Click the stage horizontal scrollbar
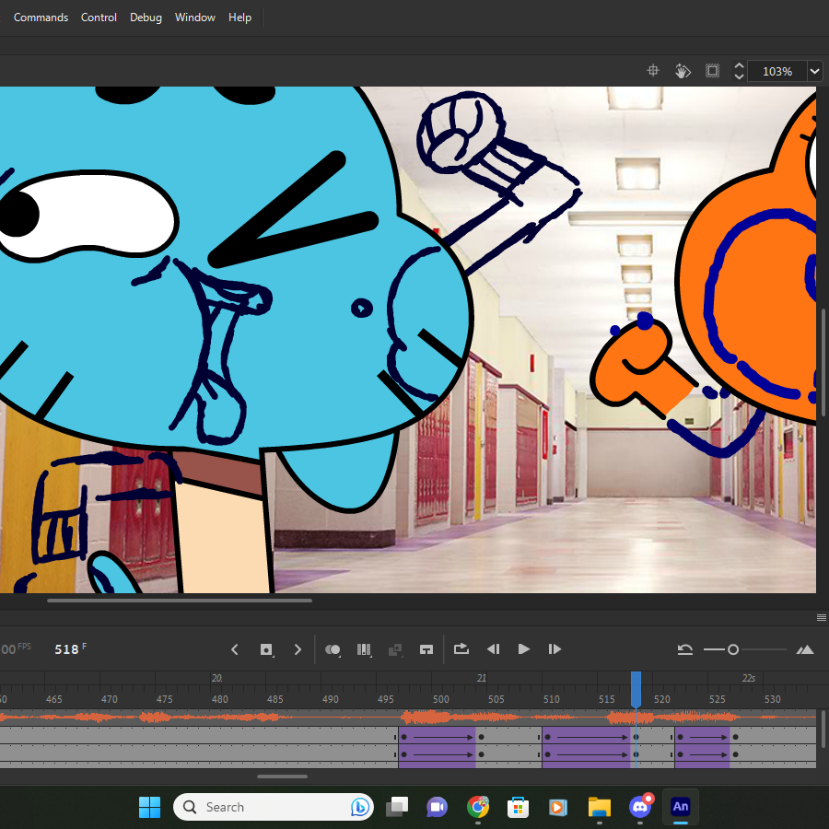Image resolution: width=829 pixels, height=829 pixels. coord(180,601)
